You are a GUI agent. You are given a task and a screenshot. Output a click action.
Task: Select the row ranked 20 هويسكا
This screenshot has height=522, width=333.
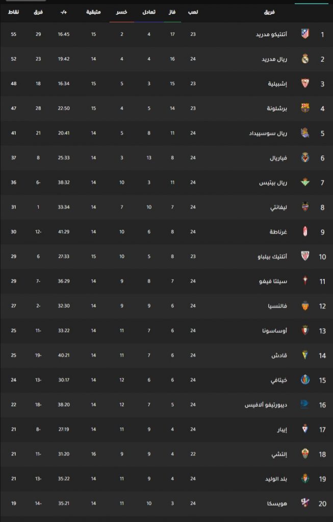click(x=166, y=503)
